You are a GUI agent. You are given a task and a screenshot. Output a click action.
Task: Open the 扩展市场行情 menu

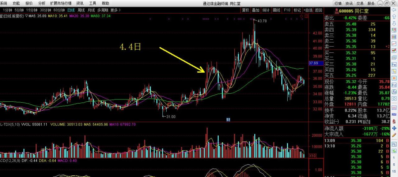[x=61, y=3]
